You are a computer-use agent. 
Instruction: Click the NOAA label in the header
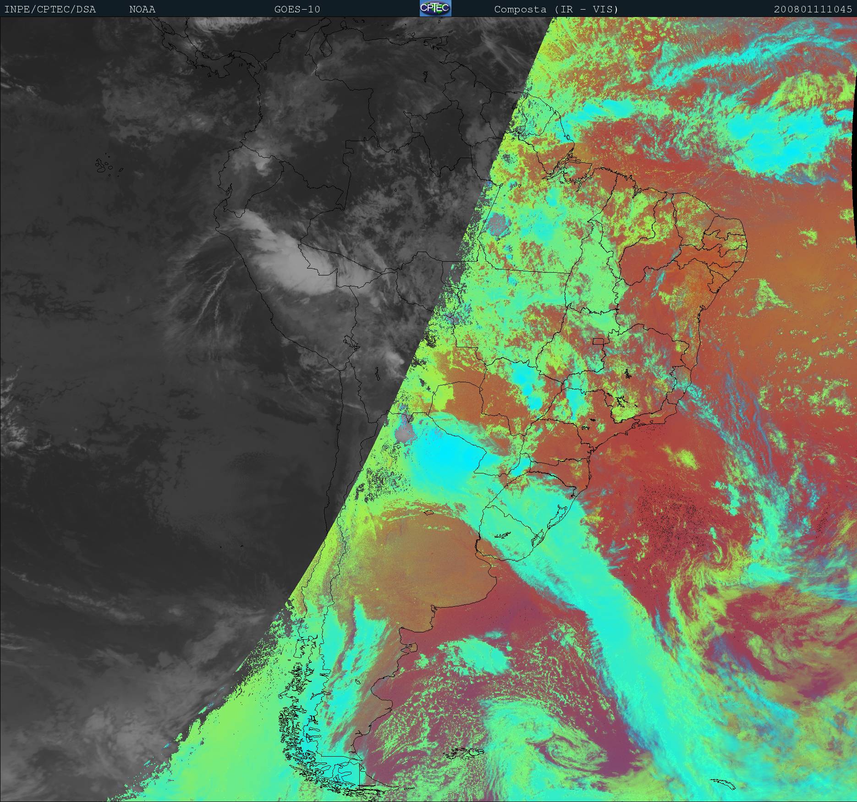click(x=142, y=9)
